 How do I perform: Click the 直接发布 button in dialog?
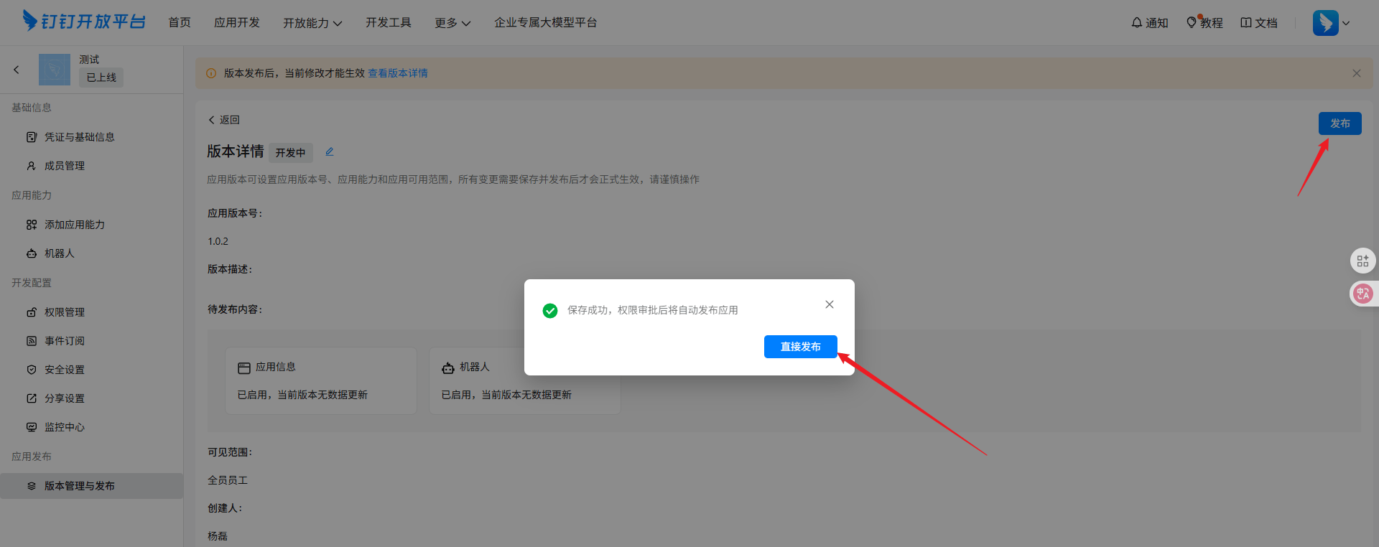[800, 347]
